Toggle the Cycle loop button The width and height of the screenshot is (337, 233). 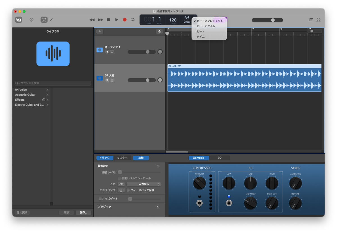pyautogui.click(x=133, y=20)
